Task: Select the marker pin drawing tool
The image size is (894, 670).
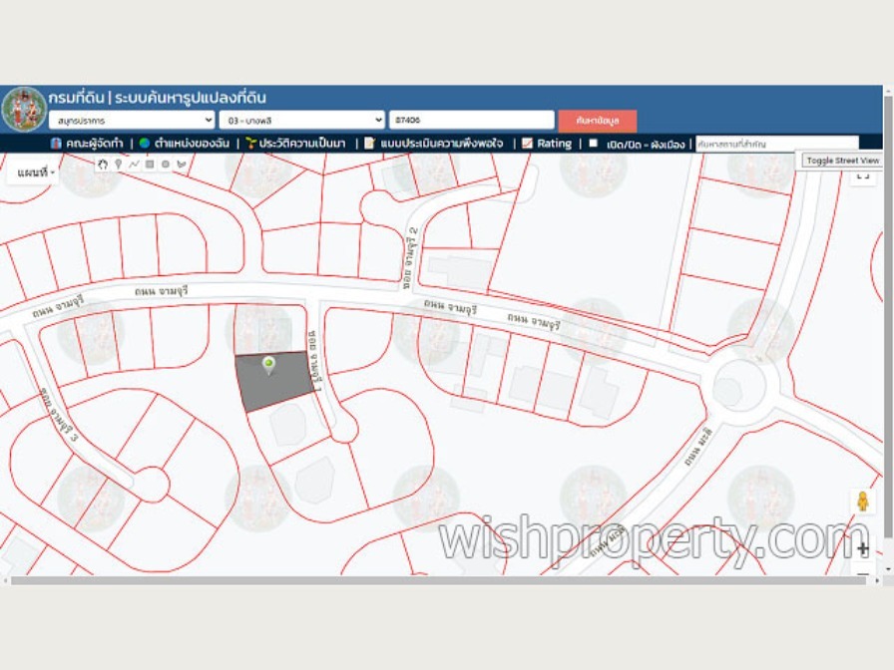Action: 118,165
